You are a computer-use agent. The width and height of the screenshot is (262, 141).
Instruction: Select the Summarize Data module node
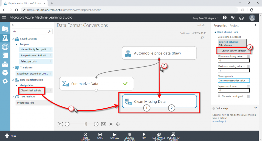point(96,84)
